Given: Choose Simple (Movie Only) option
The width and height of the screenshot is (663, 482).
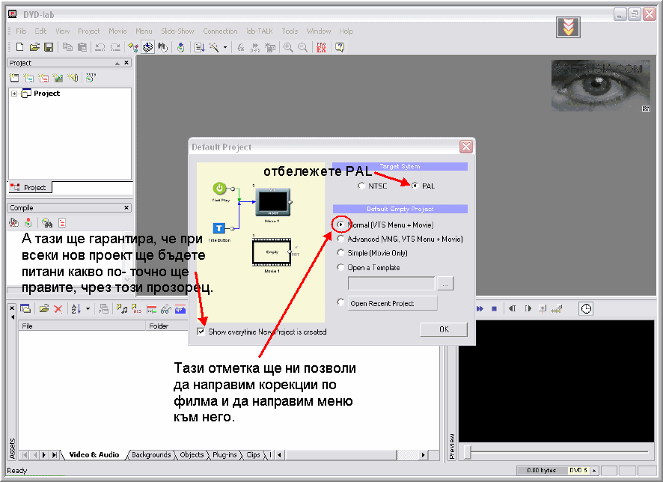Looking at the screenshot, I should coord(340,252).
